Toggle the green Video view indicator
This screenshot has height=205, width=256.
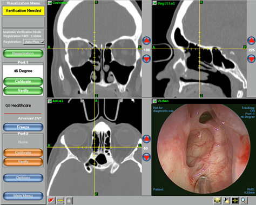(154, 101)
